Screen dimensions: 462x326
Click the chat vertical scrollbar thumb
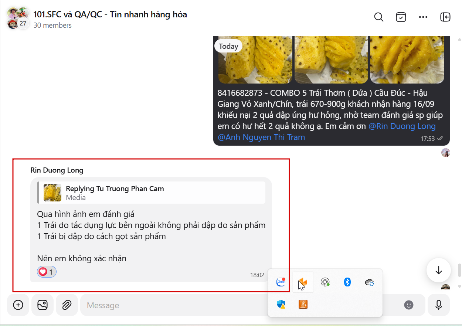pos(459,270)
